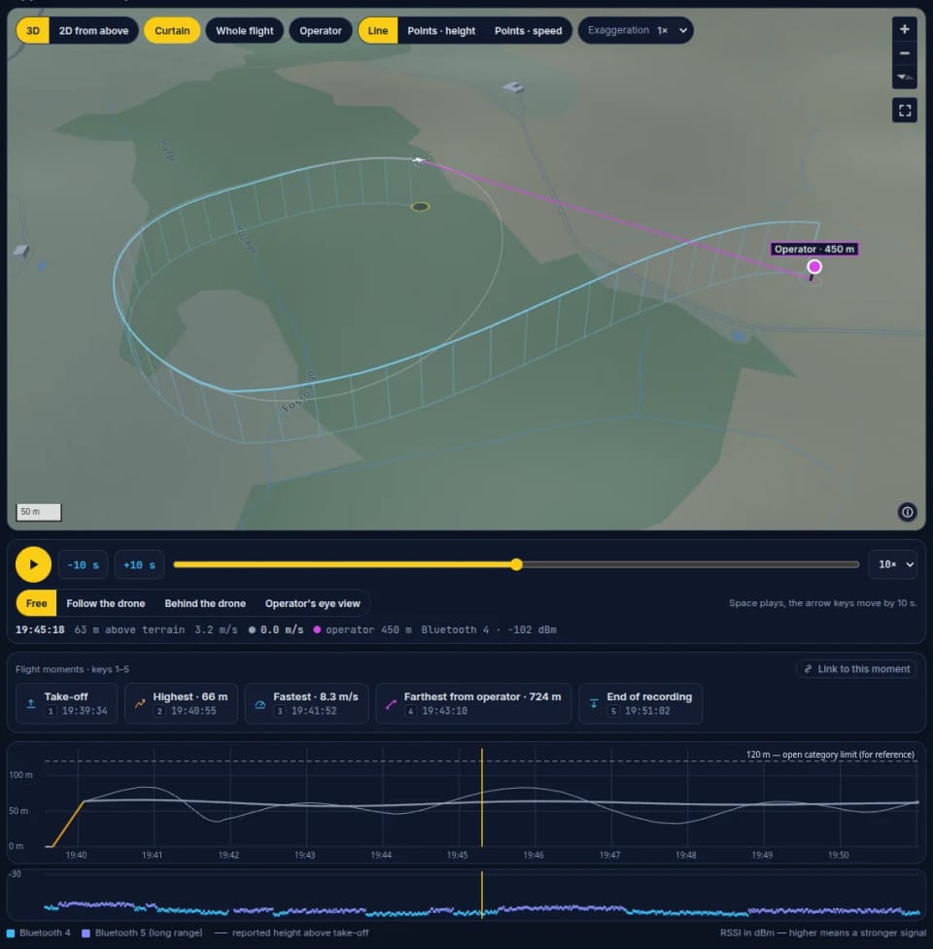
Task: Skip forward with +10 s button
Action: click(x=139, y=564)
